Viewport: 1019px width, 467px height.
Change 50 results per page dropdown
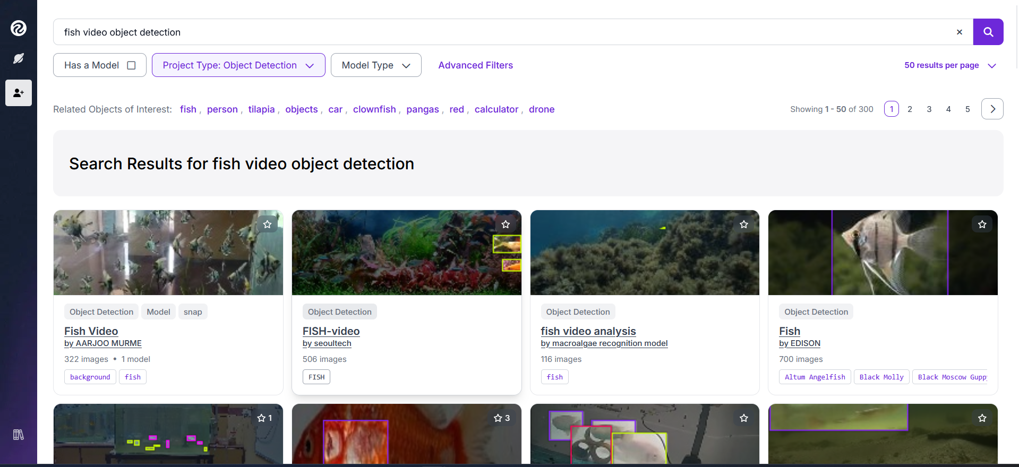(950, 65)
